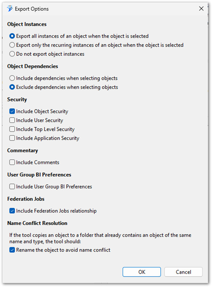Toggle Include User Group BI Preferences
The image size is (212, 287).
tap(13, 186)
